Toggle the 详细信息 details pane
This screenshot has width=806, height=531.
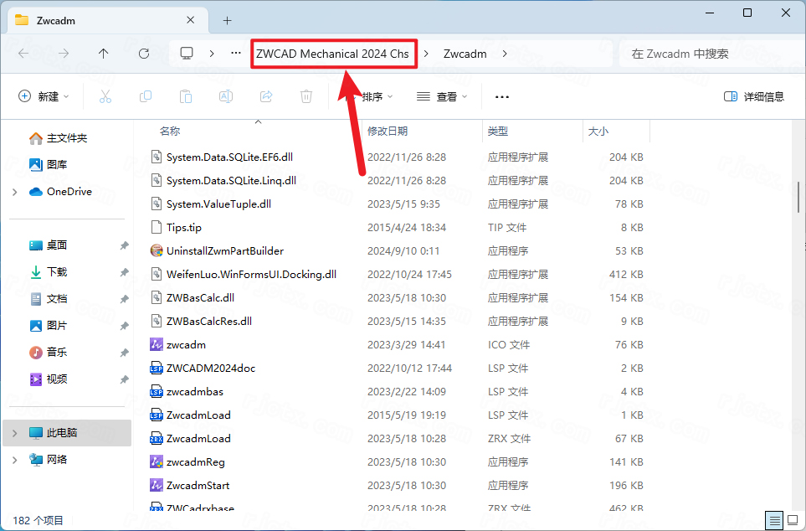[754, 96]
